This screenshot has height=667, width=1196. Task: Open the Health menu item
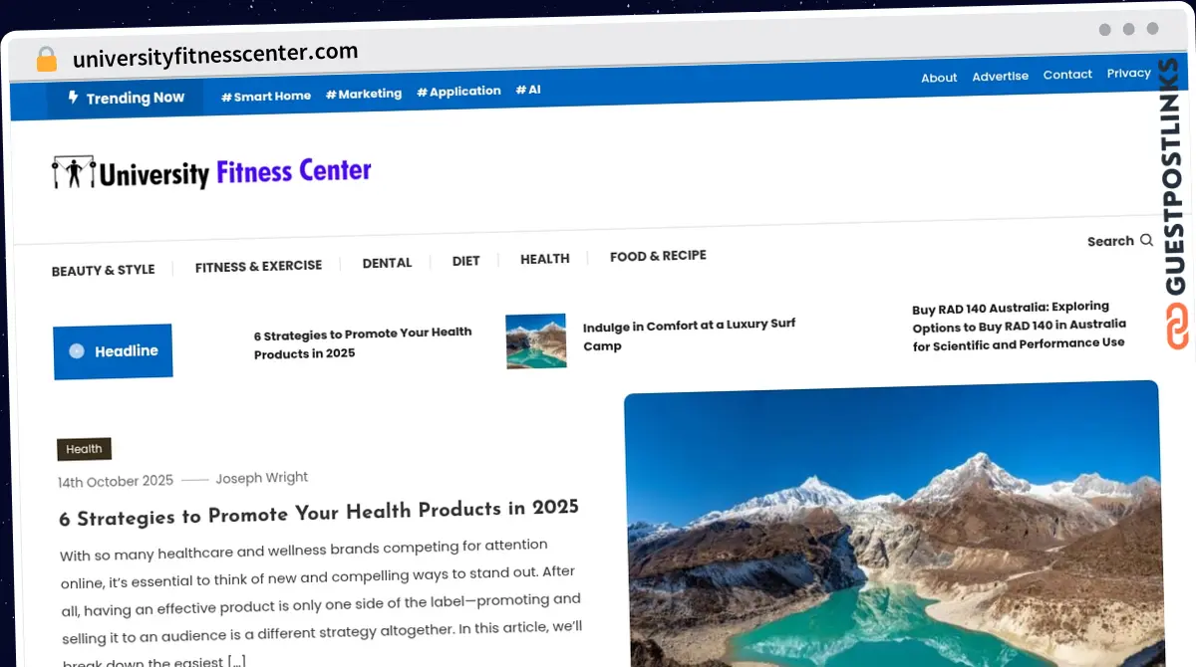tap(545, 259)
